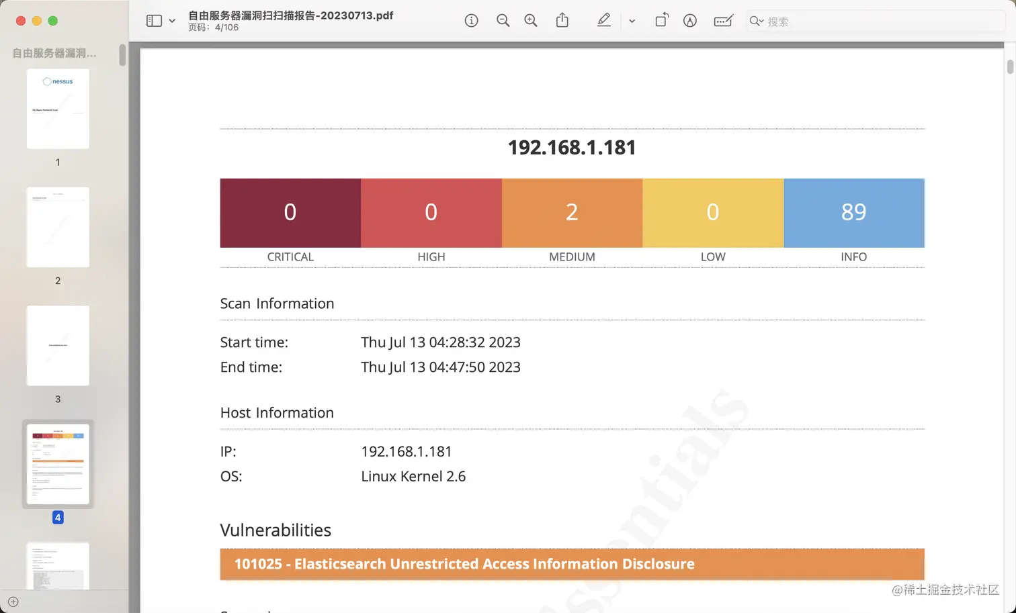1016x613 pixels.
Task: Select the partially visible page 5 thumbnail
Action: point(58,566)
